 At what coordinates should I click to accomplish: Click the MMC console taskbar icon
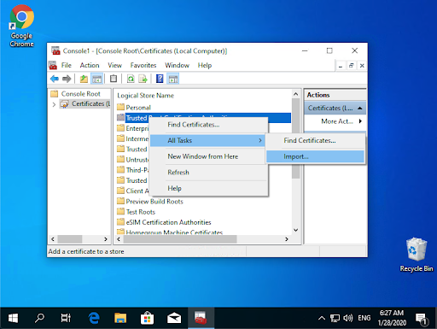coord(201,318)
